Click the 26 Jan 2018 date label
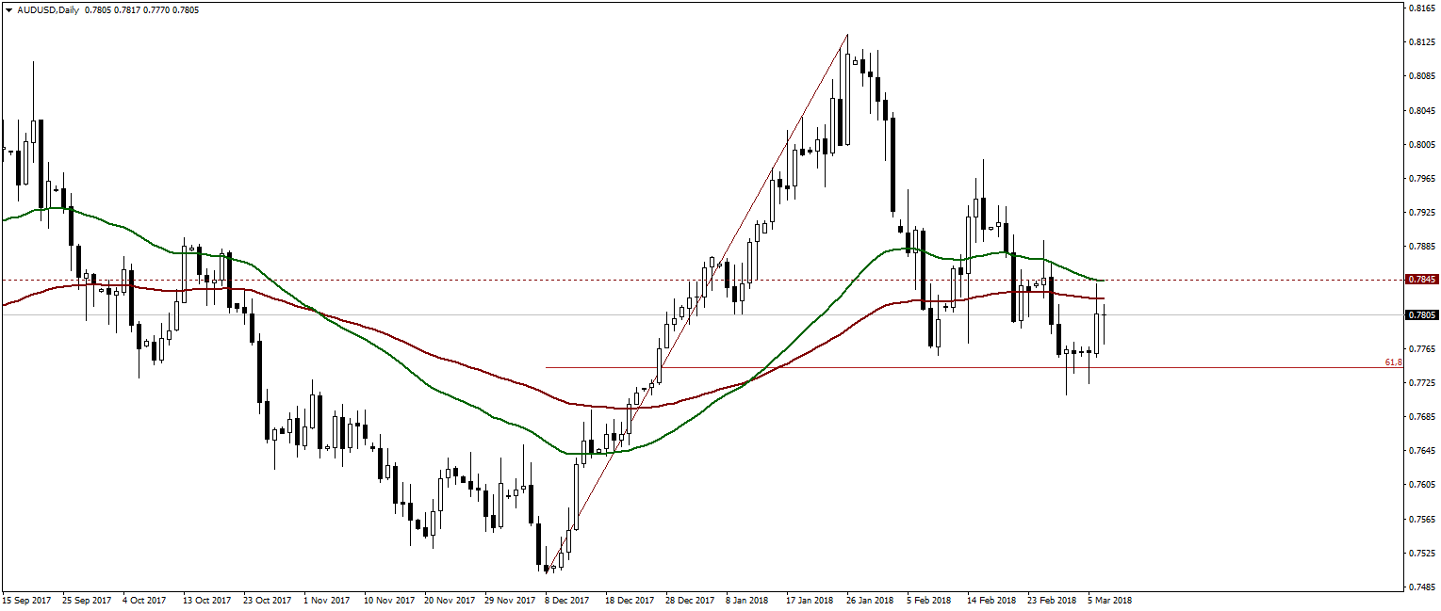1441x611 pixels. (x=872, y=600)
